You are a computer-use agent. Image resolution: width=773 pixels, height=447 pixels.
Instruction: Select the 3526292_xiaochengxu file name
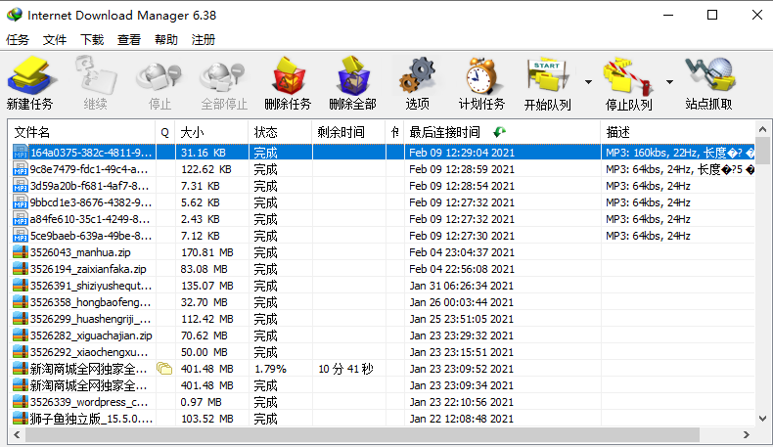(x=89, y=352)
